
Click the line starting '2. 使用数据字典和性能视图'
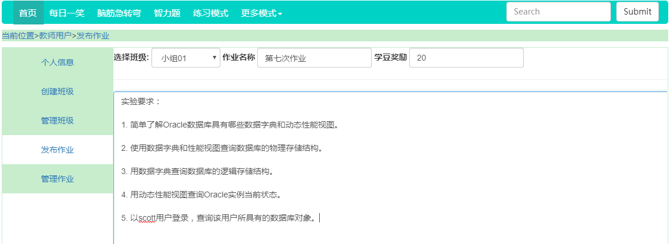222,148
